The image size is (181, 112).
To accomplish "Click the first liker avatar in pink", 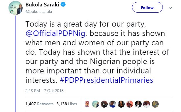I will pyautogui.click(x=87, y=104).
